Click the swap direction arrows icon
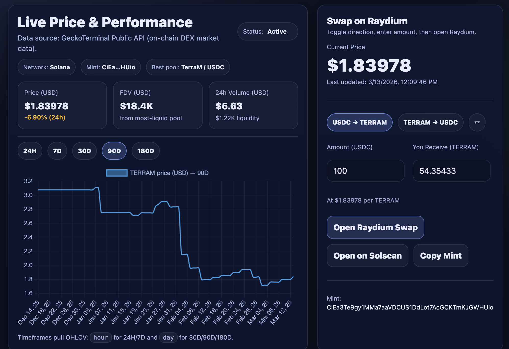This screenshot has width=509, height=349. pos(477,123)
